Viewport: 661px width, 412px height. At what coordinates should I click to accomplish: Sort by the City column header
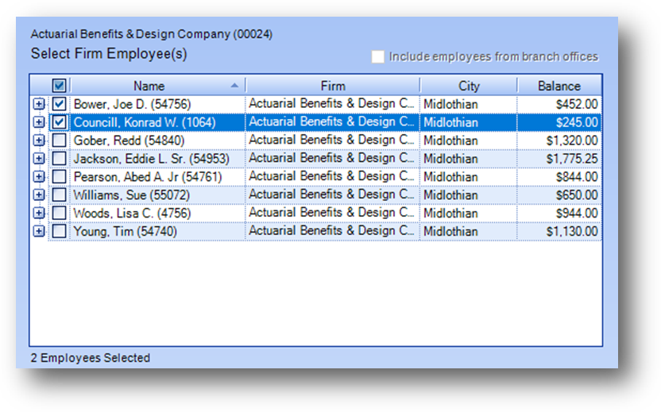pyautogui.click(x=469, y=86)
